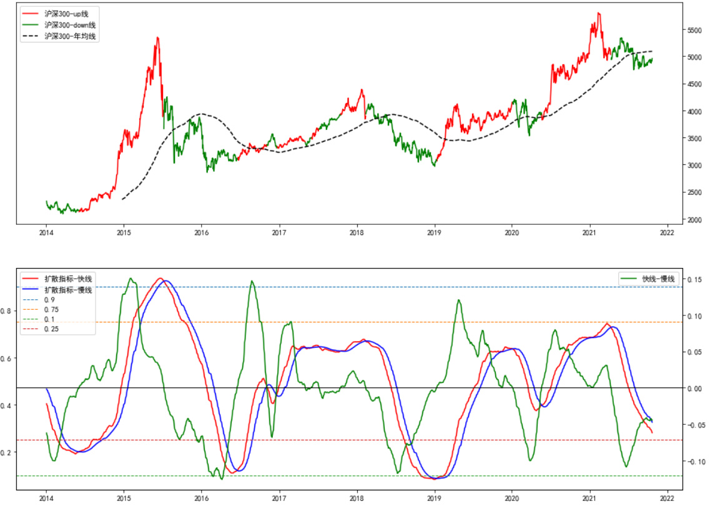Click the 2000 label on the right axis
This screenshot has width=710, height=506.
[x=698, y=220]
